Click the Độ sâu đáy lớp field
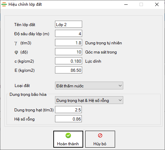Screen dimensions: 165x150 coord(69,33)
